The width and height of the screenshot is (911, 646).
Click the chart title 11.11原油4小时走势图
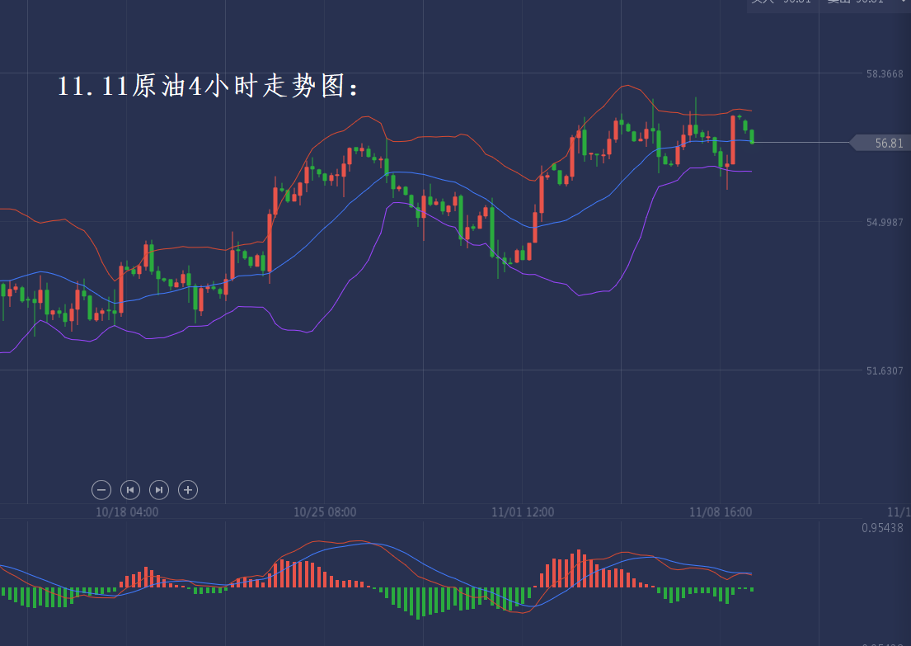click(x=209, y=87)
